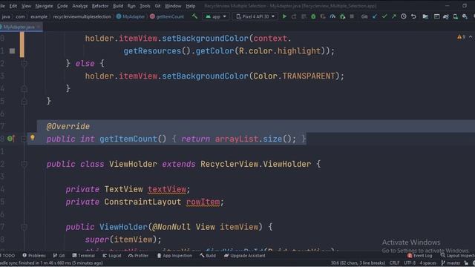Open the App Inspection tool window
Viewport: 475px width, 267px height.
point(174,255)
